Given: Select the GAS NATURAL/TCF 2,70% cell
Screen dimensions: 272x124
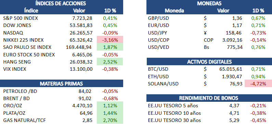Looking at the screenshot, I should click(x=110, y=120).
